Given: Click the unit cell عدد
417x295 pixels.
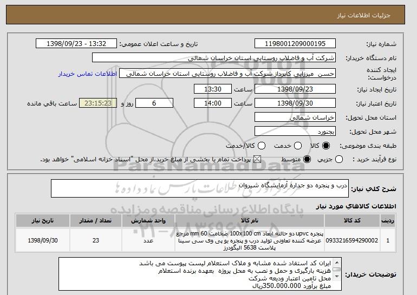Looking at the screenshot, I should coord(148,240).
